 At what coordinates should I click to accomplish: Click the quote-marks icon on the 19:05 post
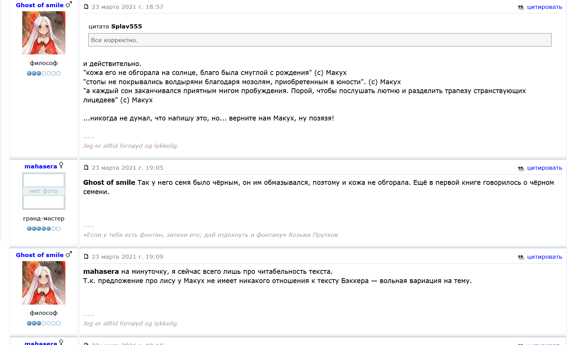pos(521,168)
